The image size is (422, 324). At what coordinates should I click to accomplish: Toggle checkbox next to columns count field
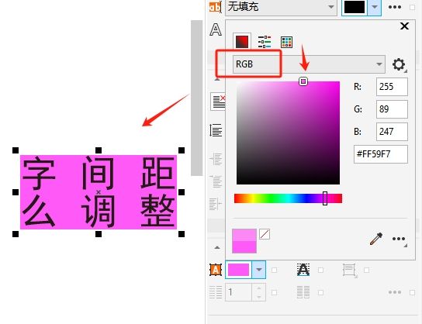pos(274,292)
